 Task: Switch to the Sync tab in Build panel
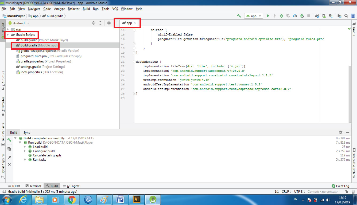tap(27, 133)
